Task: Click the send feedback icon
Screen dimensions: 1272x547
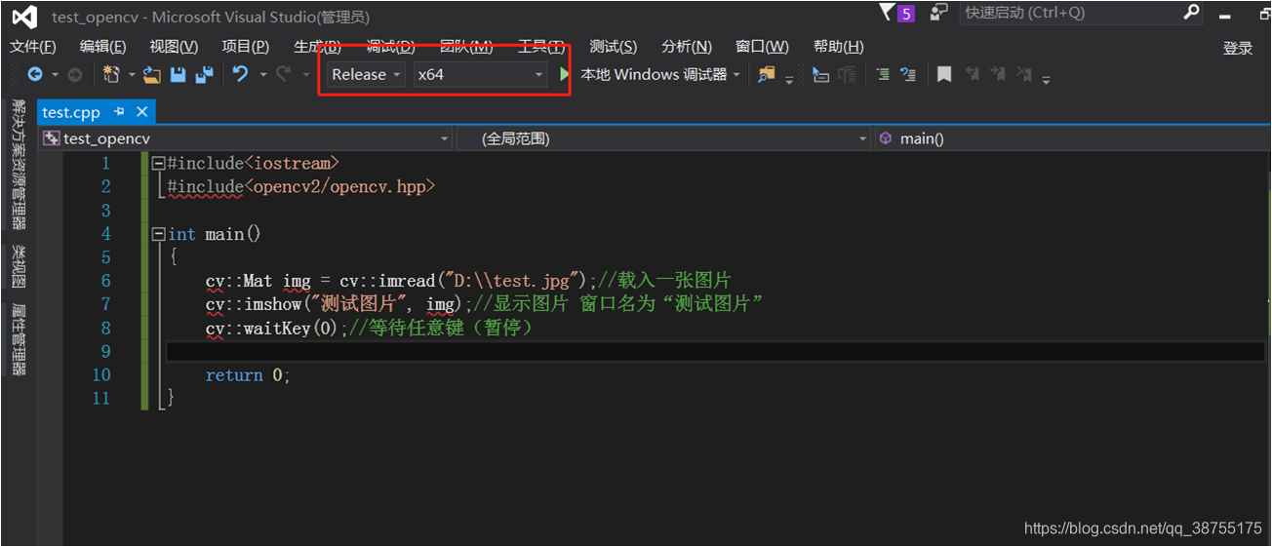Action: tap(938, 13)
